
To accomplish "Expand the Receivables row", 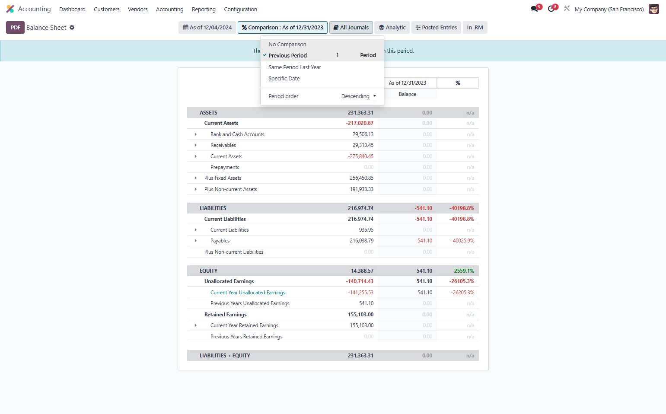I will (x=196, y=145).
